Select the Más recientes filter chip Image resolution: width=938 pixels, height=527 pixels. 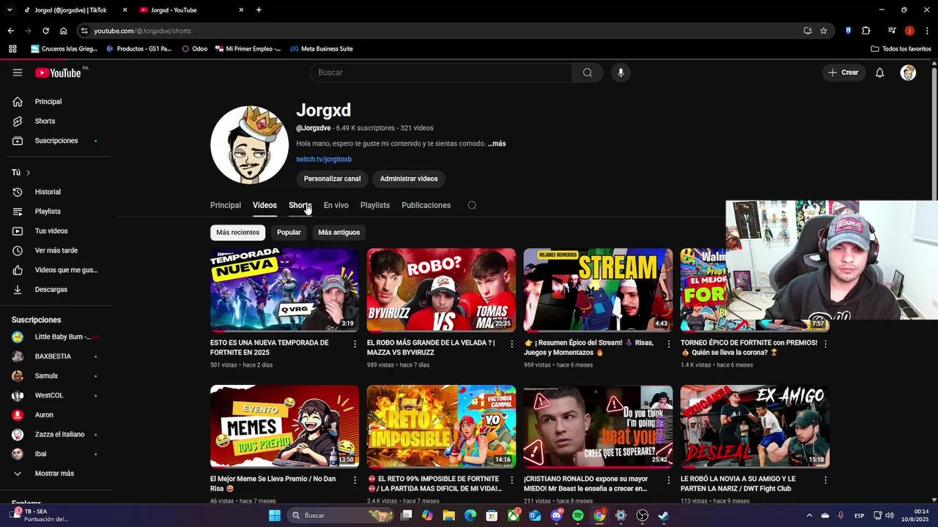point(237,232)
